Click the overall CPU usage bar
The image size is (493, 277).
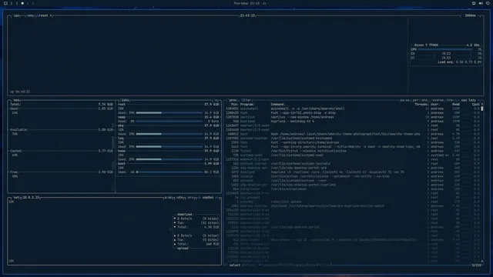(x=445, y=49)
